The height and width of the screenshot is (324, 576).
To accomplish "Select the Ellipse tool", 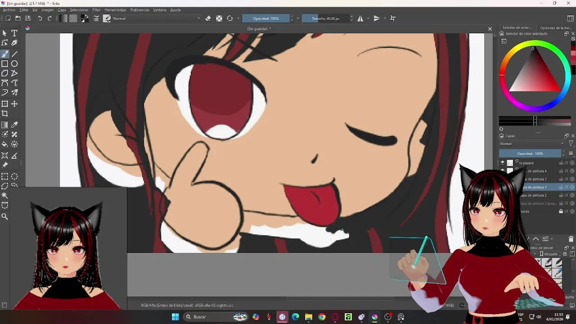I will click(x=14, y=63).
